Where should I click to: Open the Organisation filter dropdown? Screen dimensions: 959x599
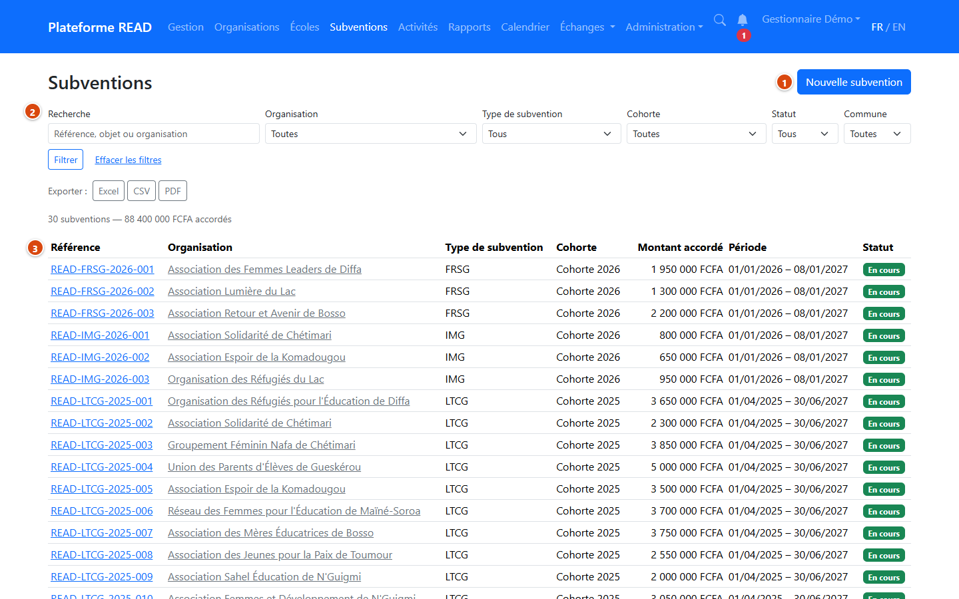(x=370, y=134)
